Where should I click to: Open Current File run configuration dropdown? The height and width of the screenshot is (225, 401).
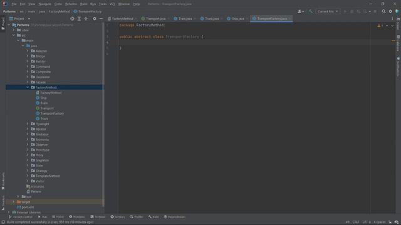pos(328,11)
